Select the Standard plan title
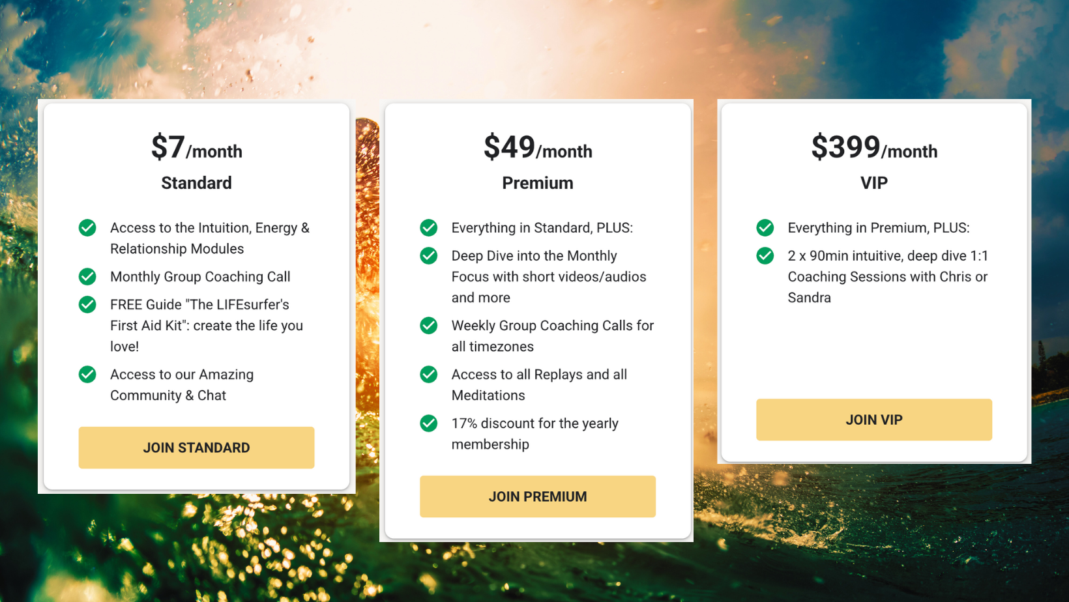The width and height of the screenshot is (1069, 602). click(196, 183)
